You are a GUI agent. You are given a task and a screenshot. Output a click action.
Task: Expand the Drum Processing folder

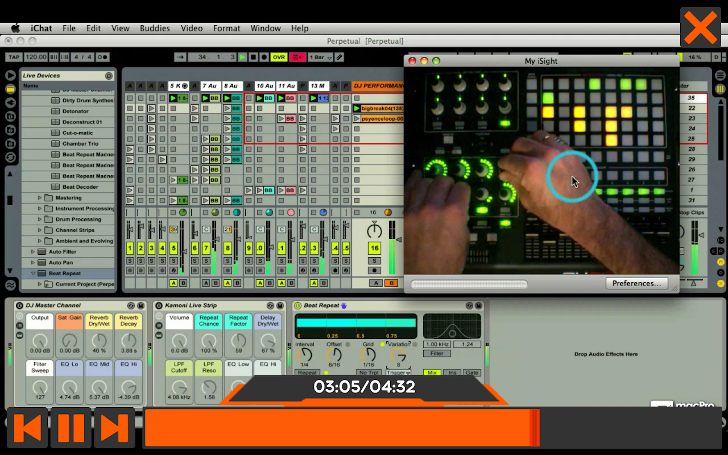click(x=40, y=220)
